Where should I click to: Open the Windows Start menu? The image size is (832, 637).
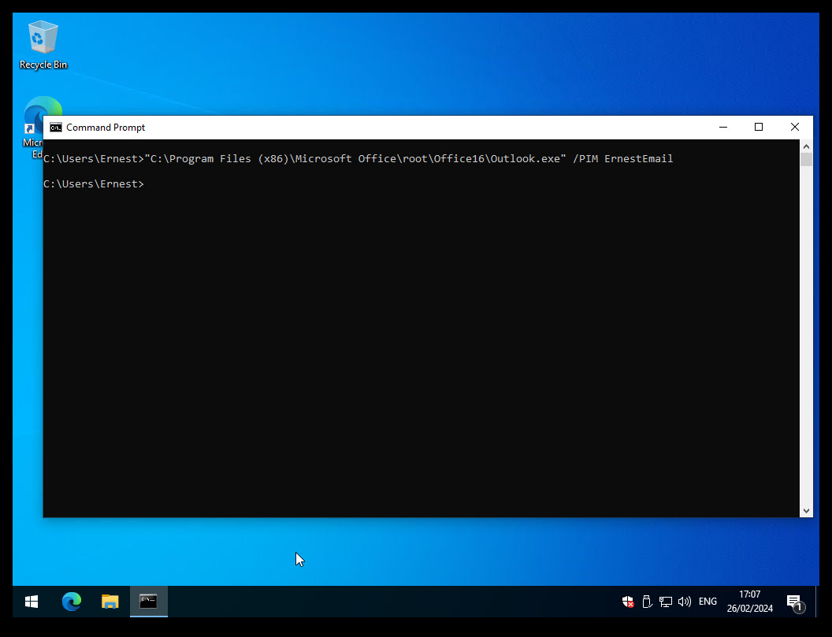coord(32,602)
